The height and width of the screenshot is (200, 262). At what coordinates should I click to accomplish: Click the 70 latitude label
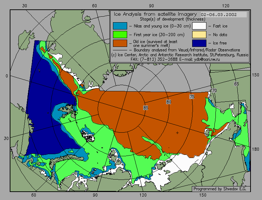click(214, 91)
